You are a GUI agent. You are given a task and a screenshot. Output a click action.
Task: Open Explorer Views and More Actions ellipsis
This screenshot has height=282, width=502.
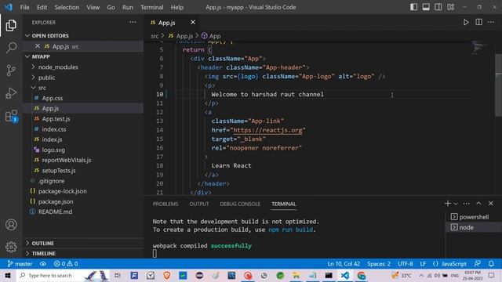pos(133,22)
